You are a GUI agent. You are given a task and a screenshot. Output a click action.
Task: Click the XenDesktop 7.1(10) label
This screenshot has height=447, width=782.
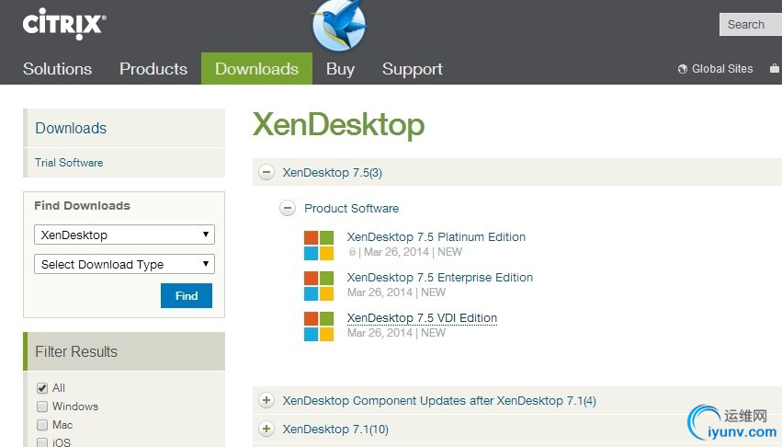(x=335, y=429)
